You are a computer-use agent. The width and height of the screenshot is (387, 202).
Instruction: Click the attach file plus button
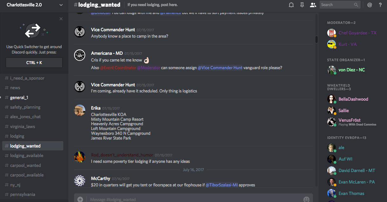point(80,199)
